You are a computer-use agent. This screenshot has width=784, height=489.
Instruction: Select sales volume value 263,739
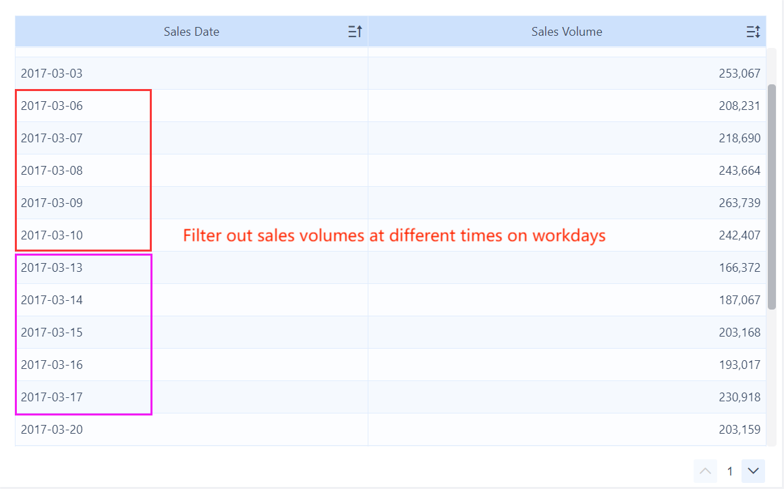point(739,203)
